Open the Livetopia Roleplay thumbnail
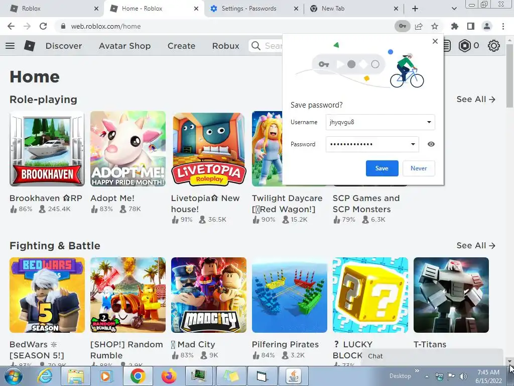The width and height of the screenshot is (514, 386). pos(208,149)
